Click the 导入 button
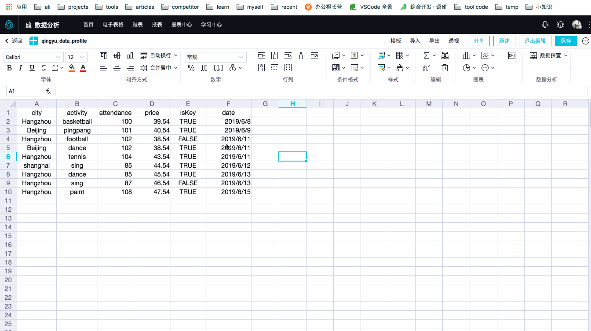 click(x=415, y=41)
